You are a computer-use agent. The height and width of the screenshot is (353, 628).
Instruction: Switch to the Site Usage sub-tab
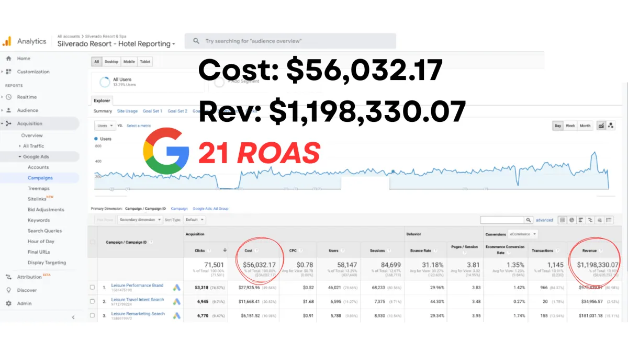point(127,111)
